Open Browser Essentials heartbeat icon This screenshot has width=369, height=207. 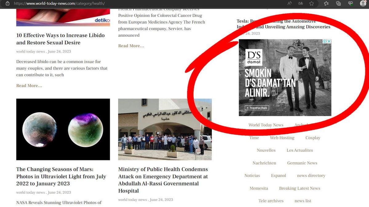coord(351,3)
